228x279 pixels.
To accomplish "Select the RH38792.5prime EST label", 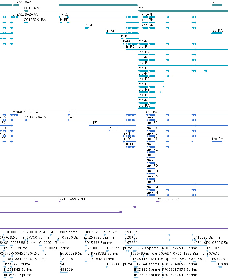I will pyautogui.click(x=105, y=253).
